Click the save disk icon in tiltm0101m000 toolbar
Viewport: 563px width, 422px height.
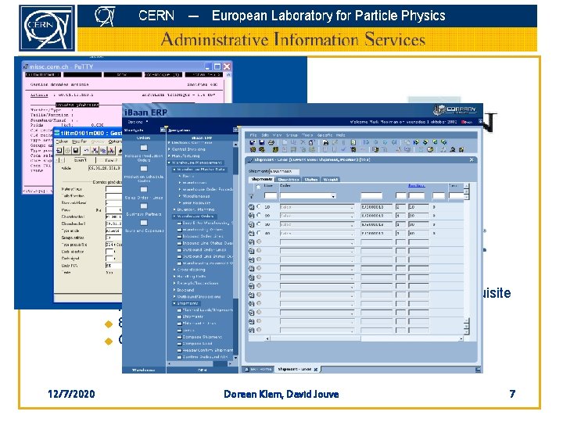[75, 151]
